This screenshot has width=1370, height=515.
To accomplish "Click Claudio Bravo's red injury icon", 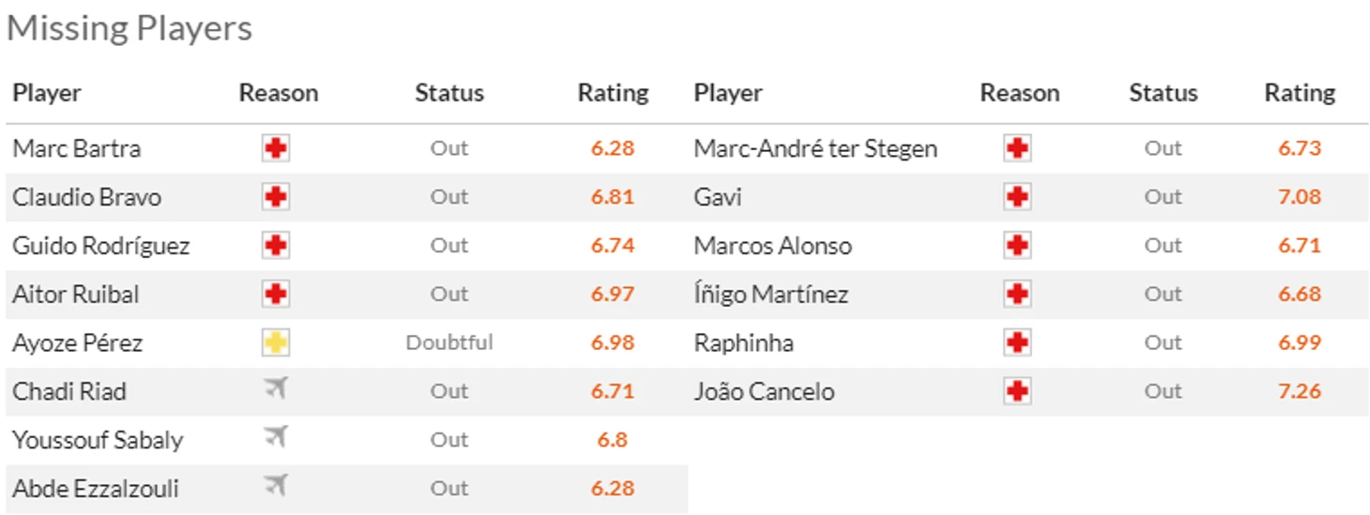I will 276,197.
